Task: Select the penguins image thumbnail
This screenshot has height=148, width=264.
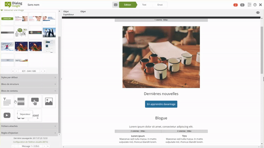Action: click(49, 33)
